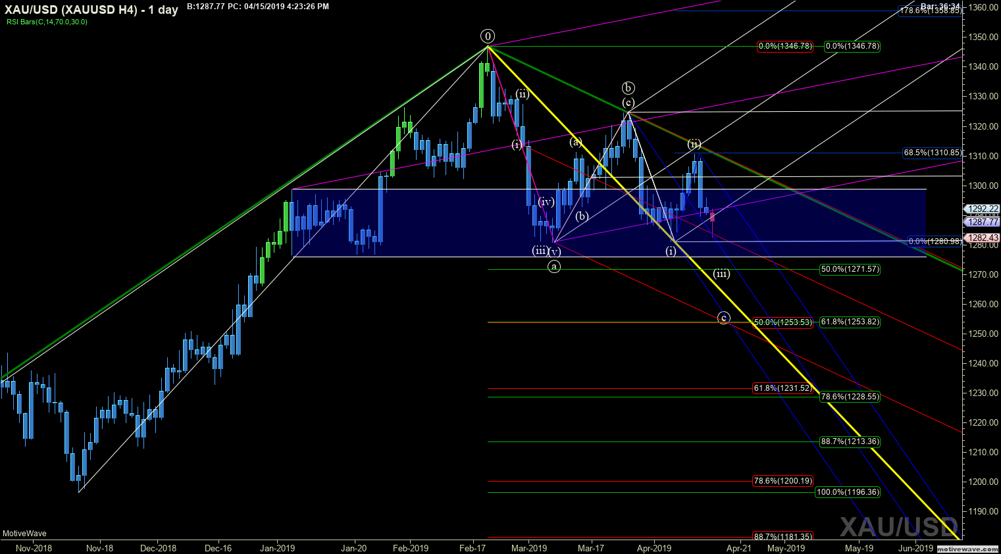
Task: Click the Bar: 36:34 countdown text
Action: (x=940, y=6)
